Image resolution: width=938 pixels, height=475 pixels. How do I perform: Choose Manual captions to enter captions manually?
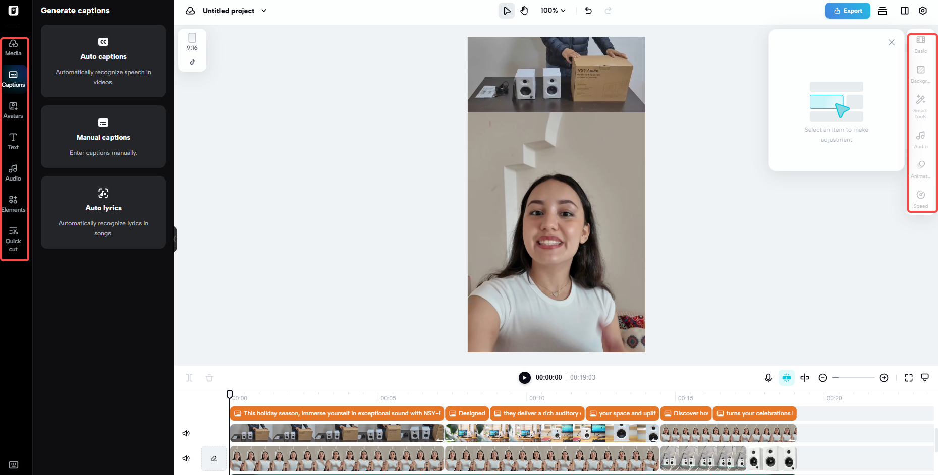(x=103, y=137)
